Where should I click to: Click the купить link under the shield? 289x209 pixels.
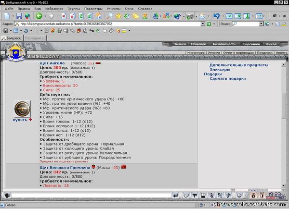click(x=20, y=120)
